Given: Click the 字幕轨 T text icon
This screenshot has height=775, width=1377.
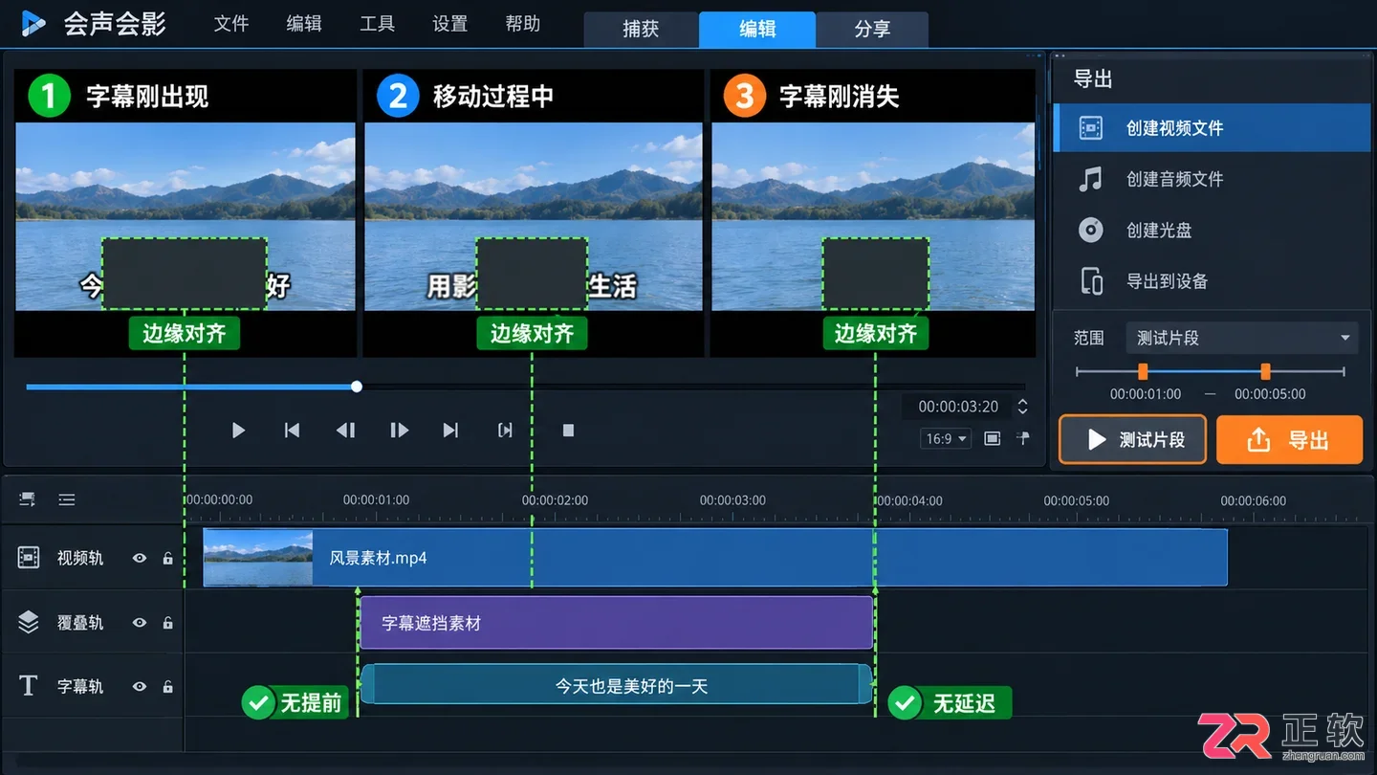Looking at the screenshot, I should point(29,686).
